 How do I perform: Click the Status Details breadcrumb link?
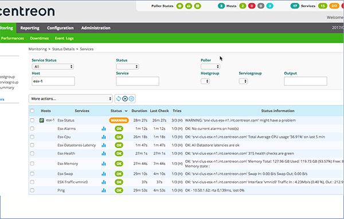[63, 49]
